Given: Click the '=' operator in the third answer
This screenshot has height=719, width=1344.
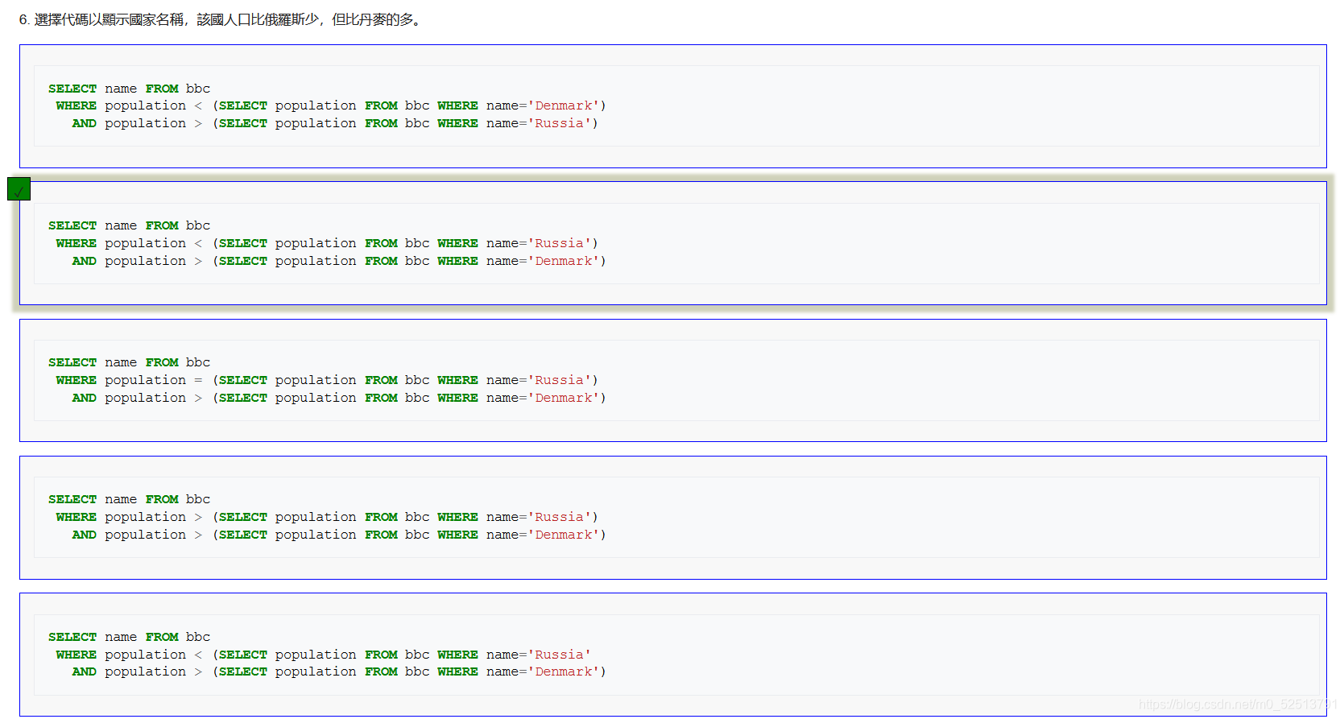Looking at the screenshot, I should pos(198,380).
